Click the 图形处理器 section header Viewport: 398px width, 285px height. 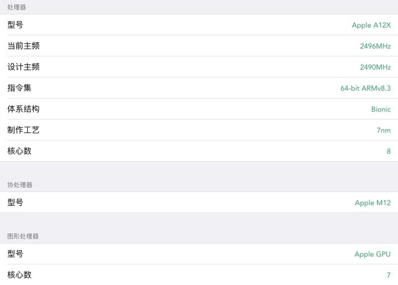click(23, 236)
